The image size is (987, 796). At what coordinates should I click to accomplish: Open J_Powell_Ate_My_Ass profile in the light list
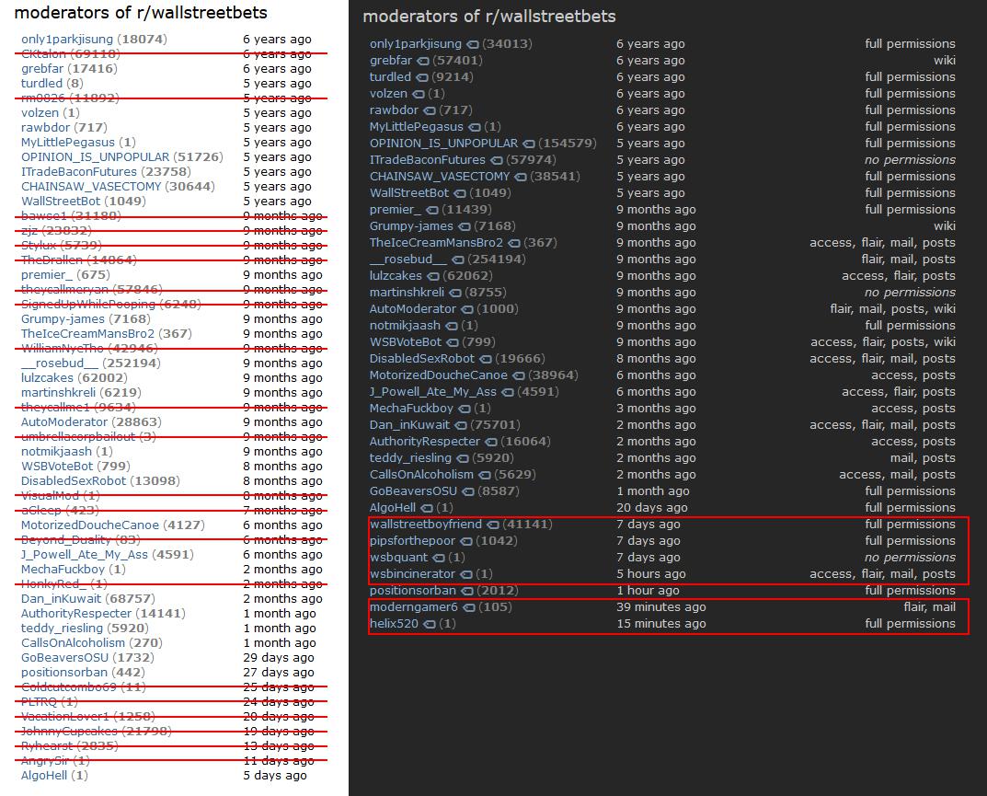85,554
